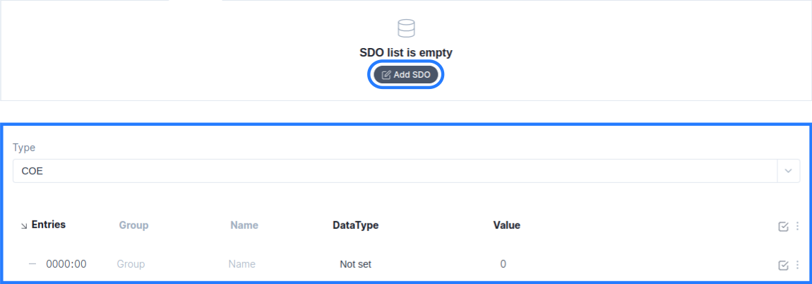Click the Entries column header
Screen dimensions: 812x284
pyautogui.click(x=49, y=225)
